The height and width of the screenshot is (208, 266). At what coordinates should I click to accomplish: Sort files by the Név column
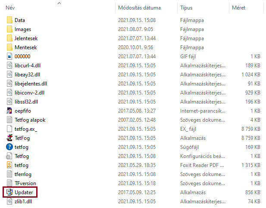coord(10,8)
